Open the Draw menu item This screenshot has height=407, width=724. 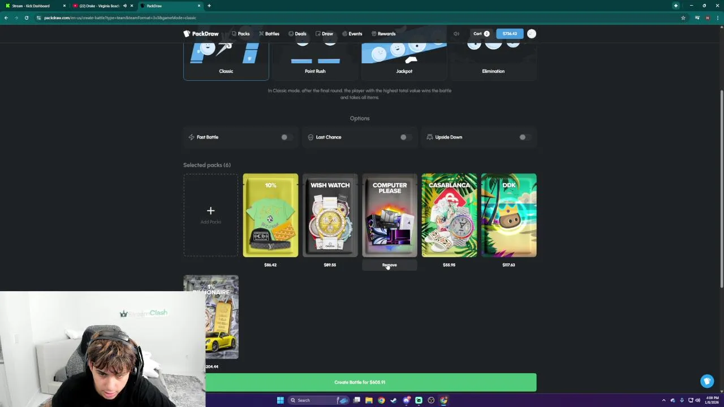point(325,34)
